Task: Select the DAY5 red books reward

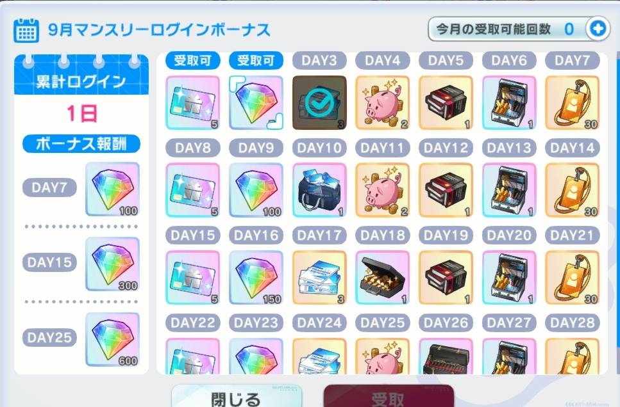Action: point(446,102)
